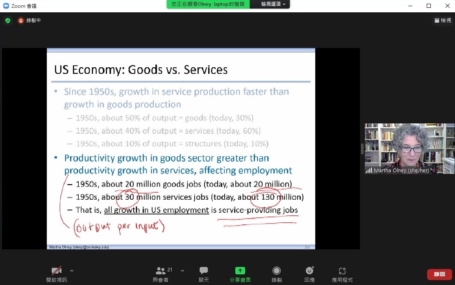Click the divider handle beside the video panel
Viewport: 455px width, 285px height.
coord(362,148)
